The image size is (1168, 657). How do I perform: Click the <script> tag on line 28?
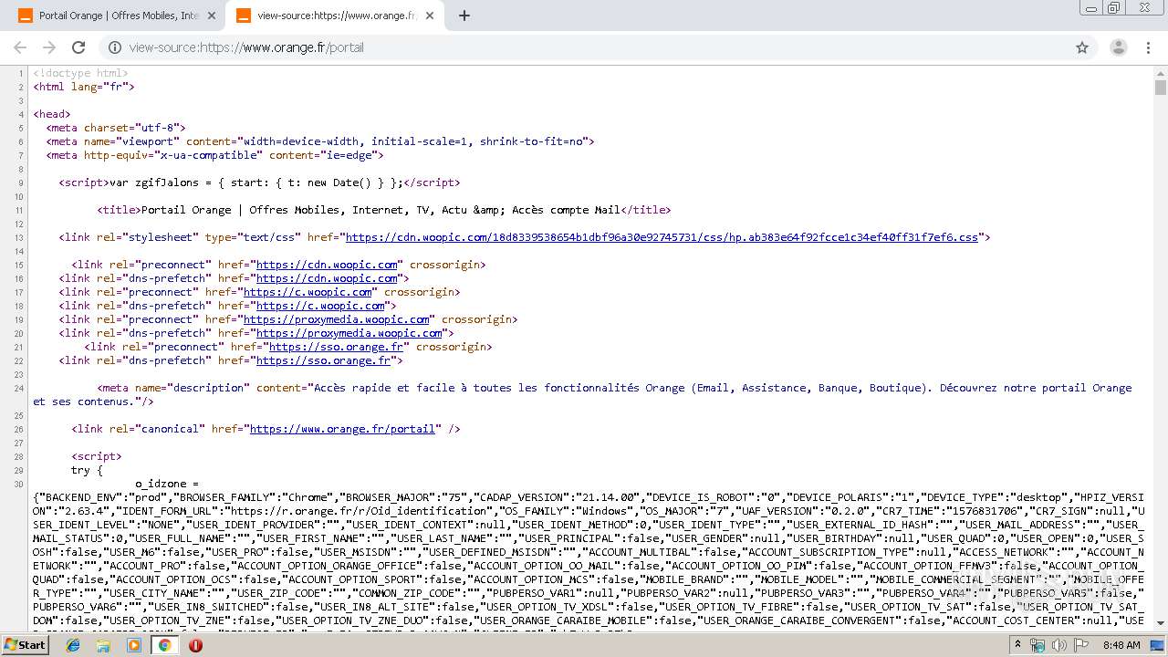97,456
